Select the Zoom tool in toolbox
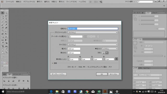 tap(6, 52)
